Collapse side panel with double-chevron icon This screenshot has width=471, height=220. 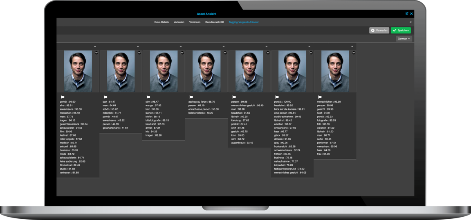click(410, 22)
